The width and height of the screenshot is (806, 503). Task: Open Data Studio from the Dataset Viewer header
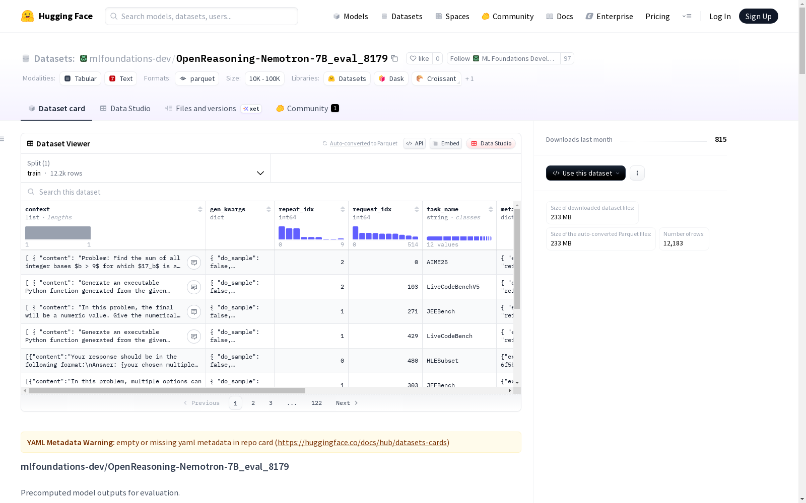tap(491, 143)
